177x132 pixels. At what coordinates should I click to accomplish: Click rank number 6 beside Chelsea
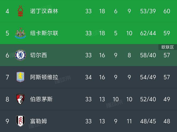pyautogui.click(x=7, y=55)
